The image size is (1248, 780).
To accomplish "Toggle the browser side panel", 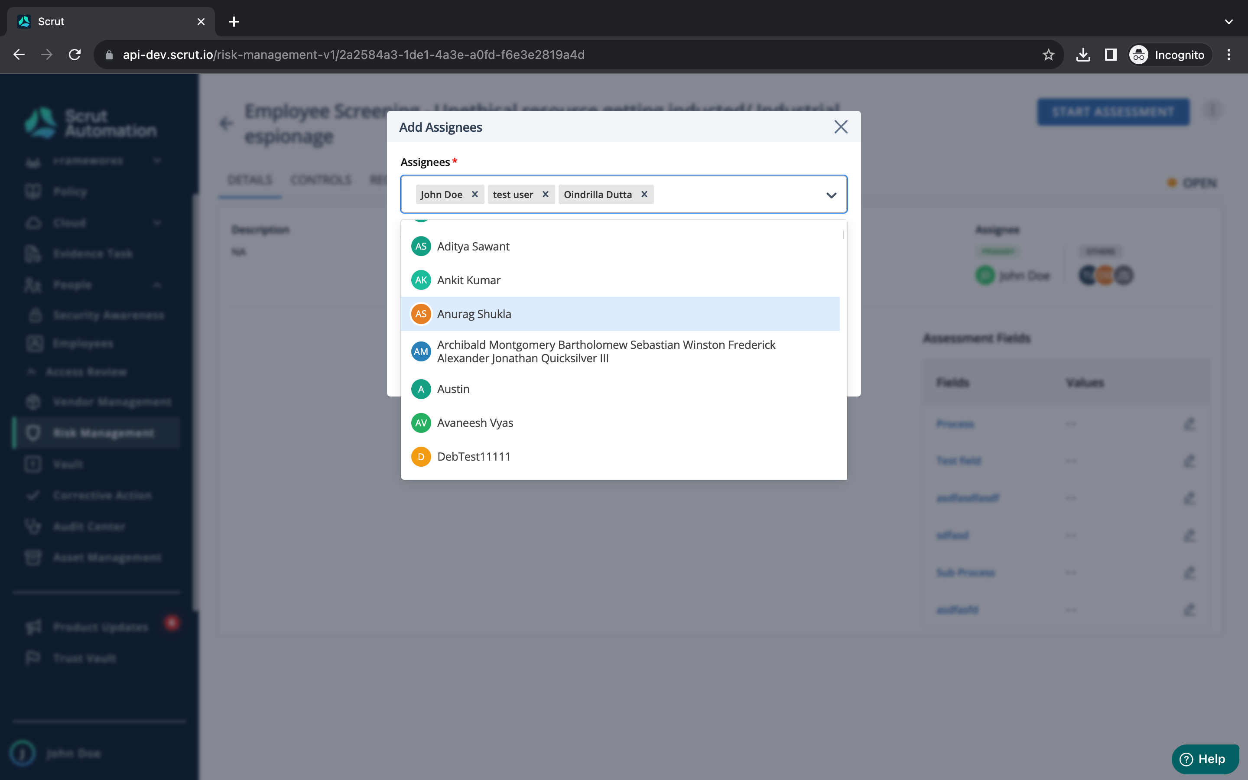I will [x=1111, y=55].
